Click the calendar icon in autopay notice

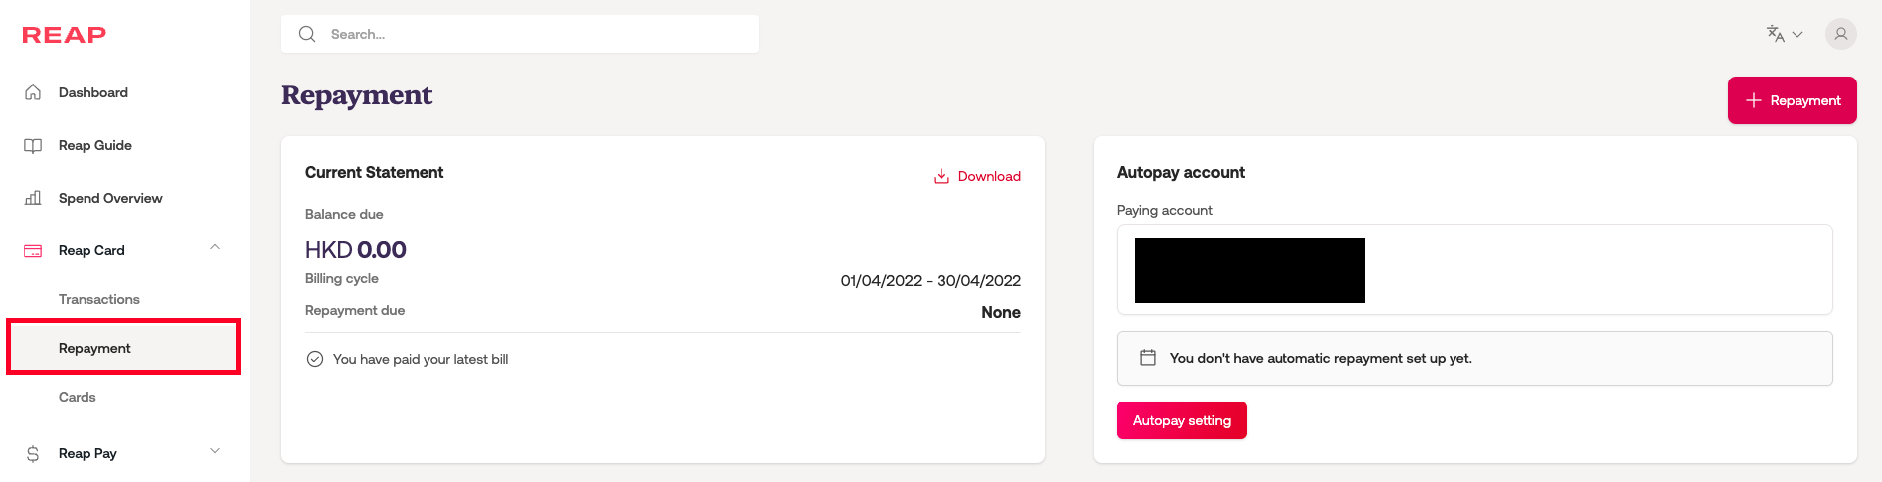coord(1148,358)
